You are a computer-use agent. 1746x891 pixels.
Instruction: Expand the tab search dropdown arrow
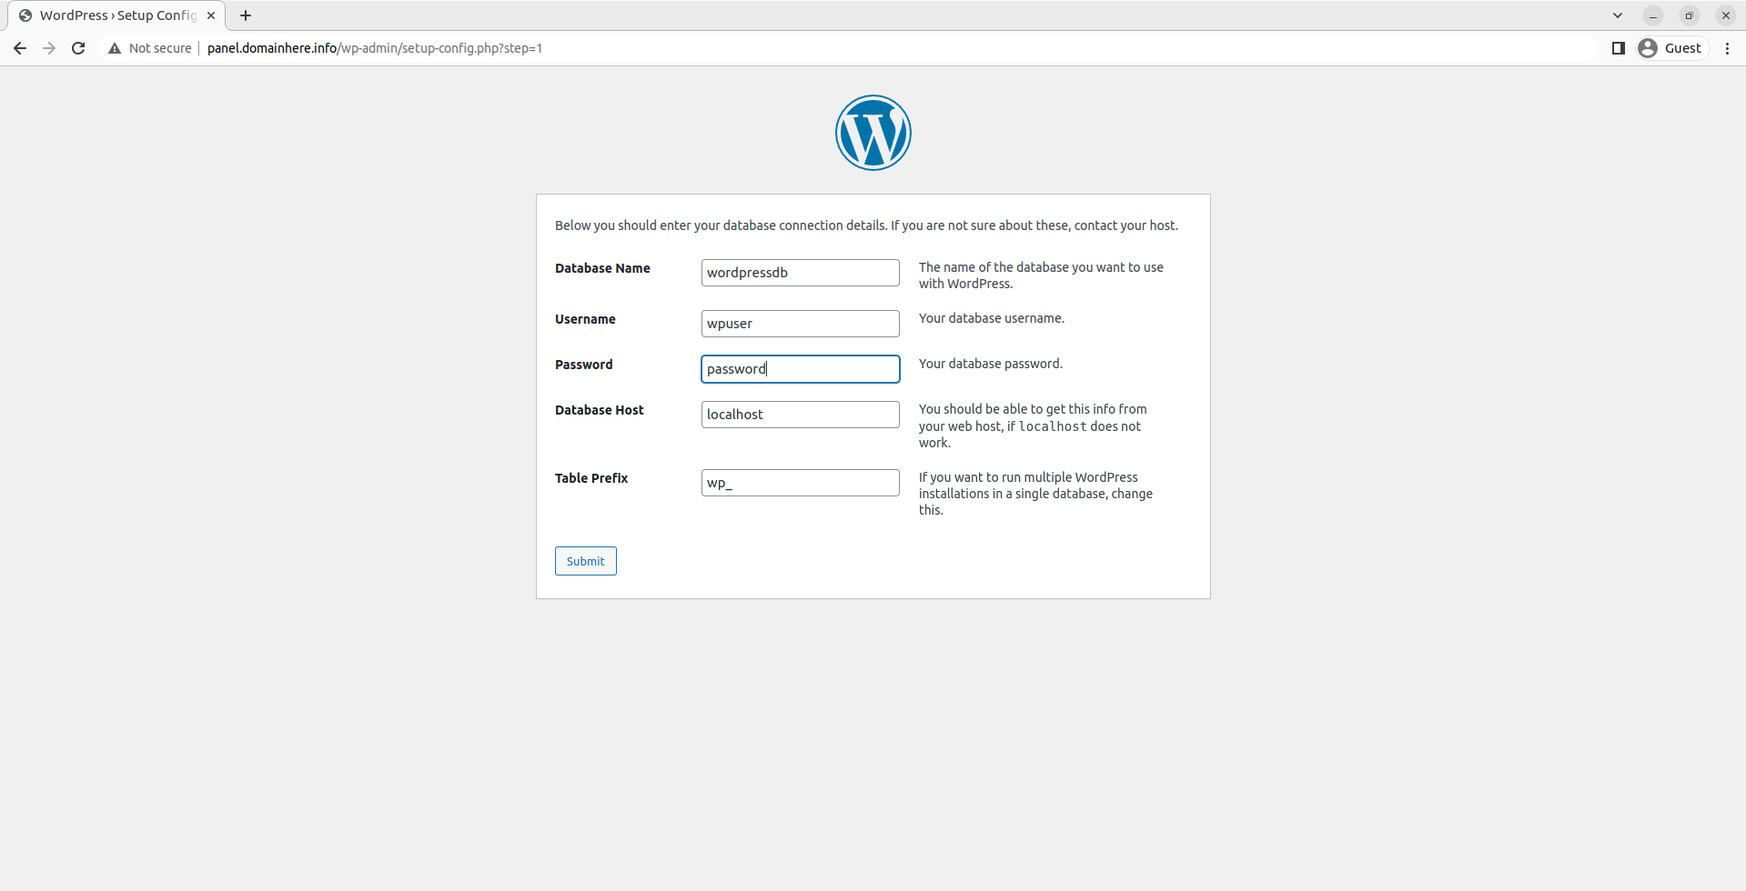1618,15
